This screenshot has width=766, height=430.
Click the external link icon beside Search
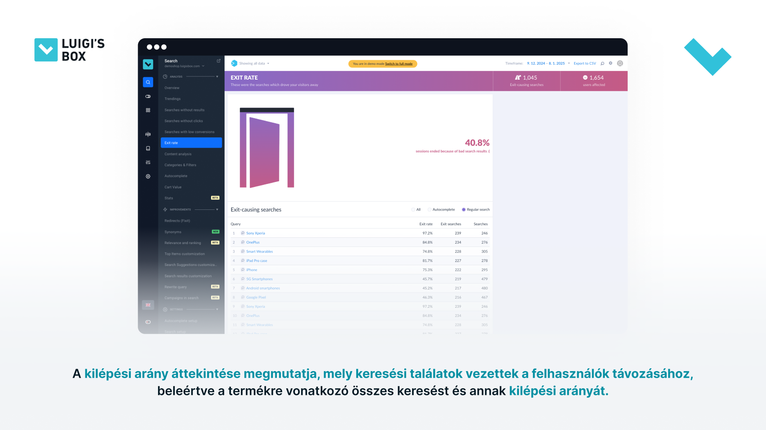[x=219, y=61]
